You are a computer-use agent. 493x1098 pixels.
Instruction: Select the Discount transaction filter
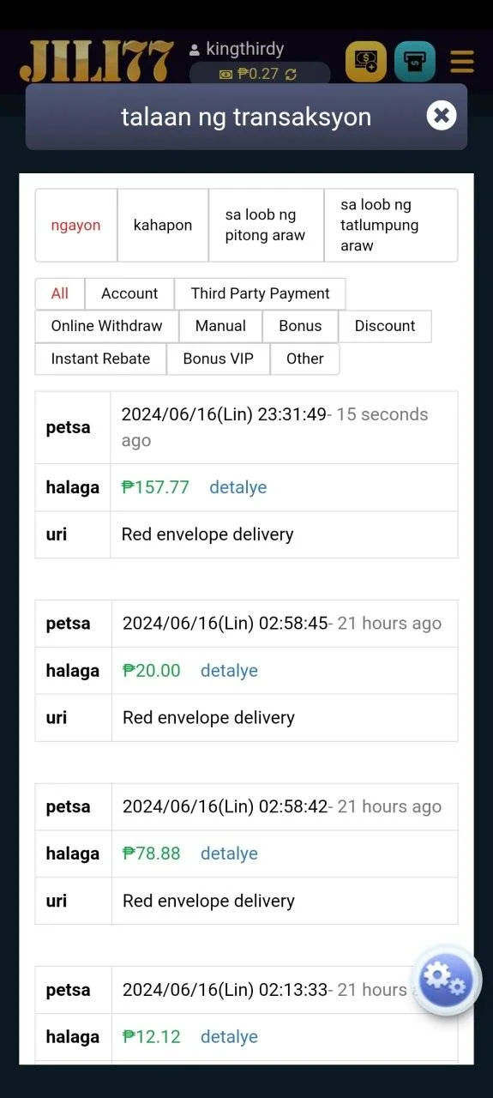coord(385,326)
